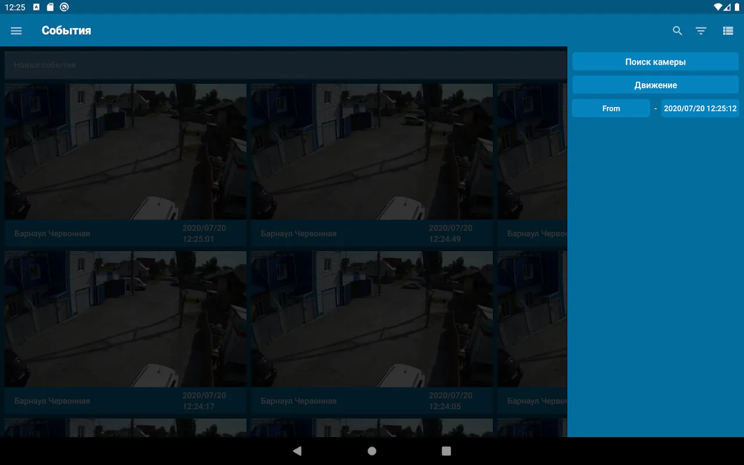This screenshot has height=465, width=744.
Task: Open the hamburger navigation menu
Action: click(16, 31)
